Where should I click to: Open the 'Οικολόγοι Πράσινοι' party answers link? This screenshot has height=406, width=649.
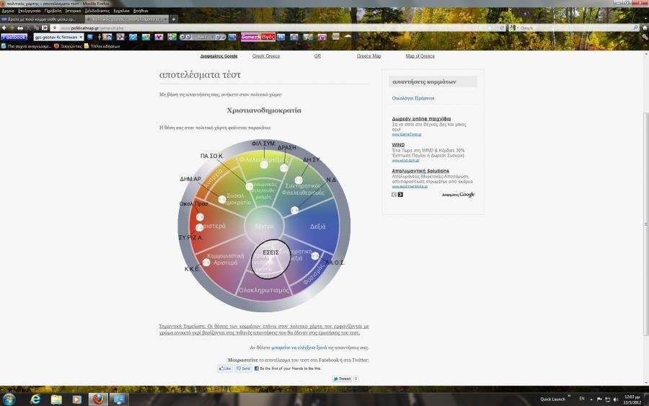tap(413, 99)
